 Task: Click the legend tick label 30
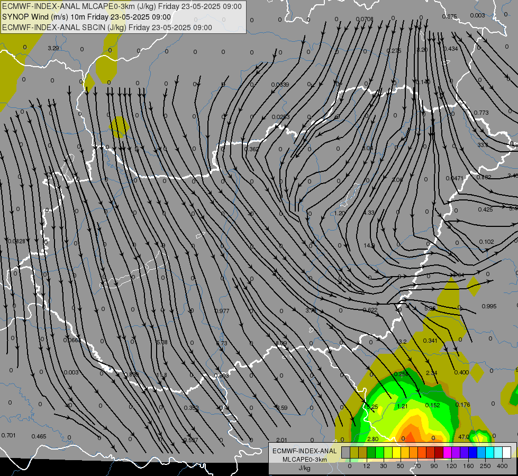click(x=384, y=466)
